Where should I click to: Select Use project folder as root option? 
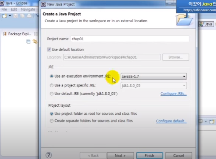pyautogui.click(x=52, y=114)
